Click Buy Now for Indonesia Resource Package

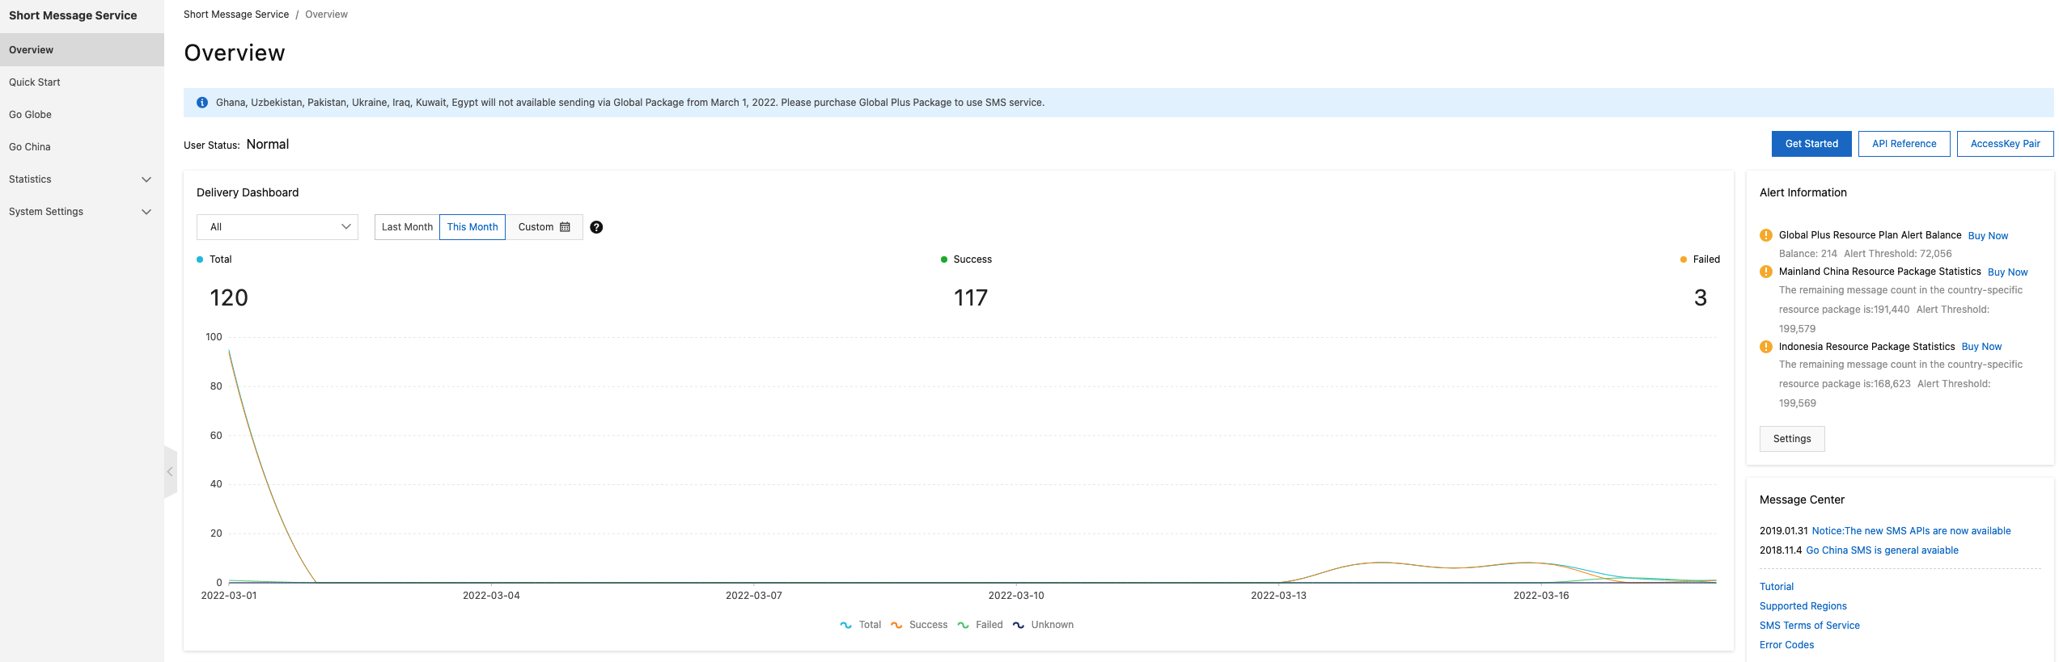pyautogui.click(x=1981, y=347)
